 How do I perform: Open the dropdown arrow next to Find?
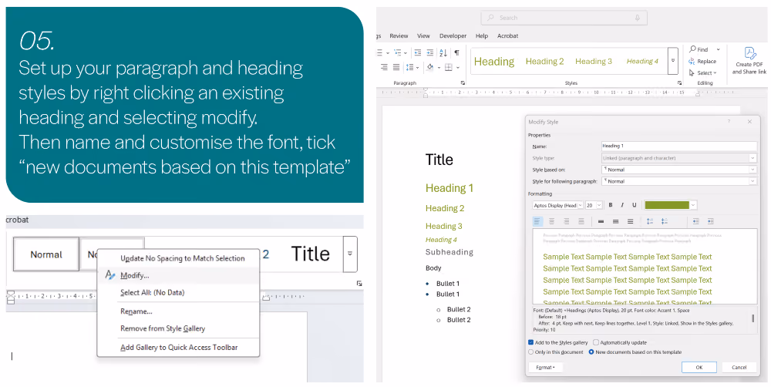point(718,49)
